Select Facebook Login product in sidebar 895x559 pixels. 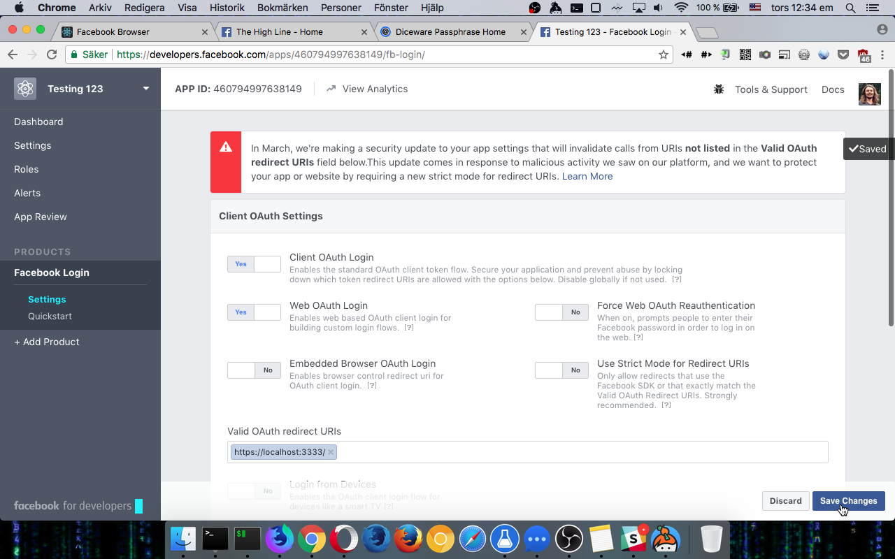[52, 273]
